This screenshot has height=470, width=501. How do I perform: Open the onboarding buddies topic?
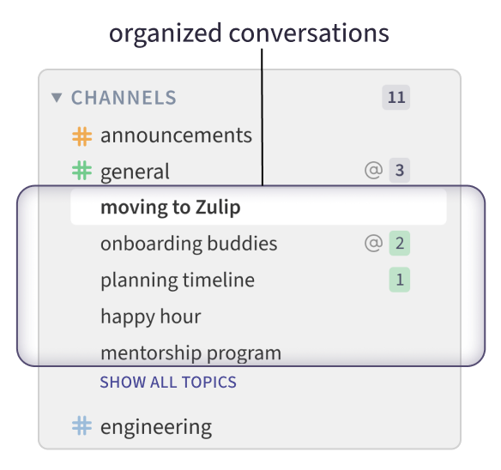point(189,244)
